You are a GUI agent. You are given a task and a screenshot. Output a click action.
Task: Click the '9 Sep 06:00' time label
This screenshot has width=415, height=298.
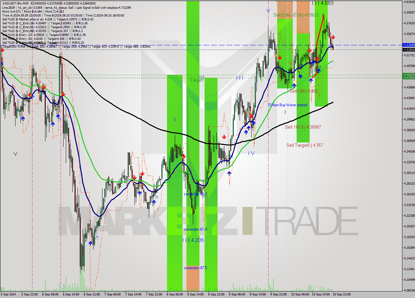pyautogui.click(x=237, y=294)
